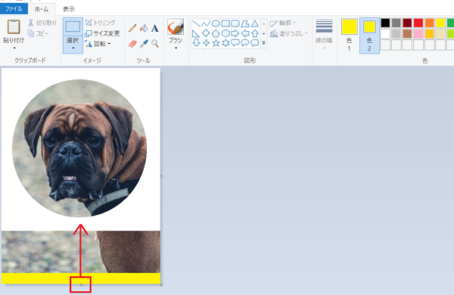Viewport: 454px width, 295px height.
Task: Select the Diamond shape
Action: pos(206,33)
